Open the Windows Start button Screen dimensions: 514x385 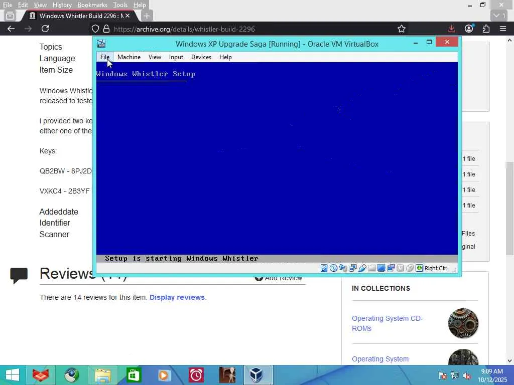click(x=13, y=375)
